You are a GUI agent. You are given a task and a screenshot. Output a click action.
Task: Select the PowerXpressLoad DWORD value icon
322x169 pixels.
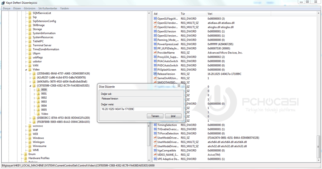click(155, 44)
